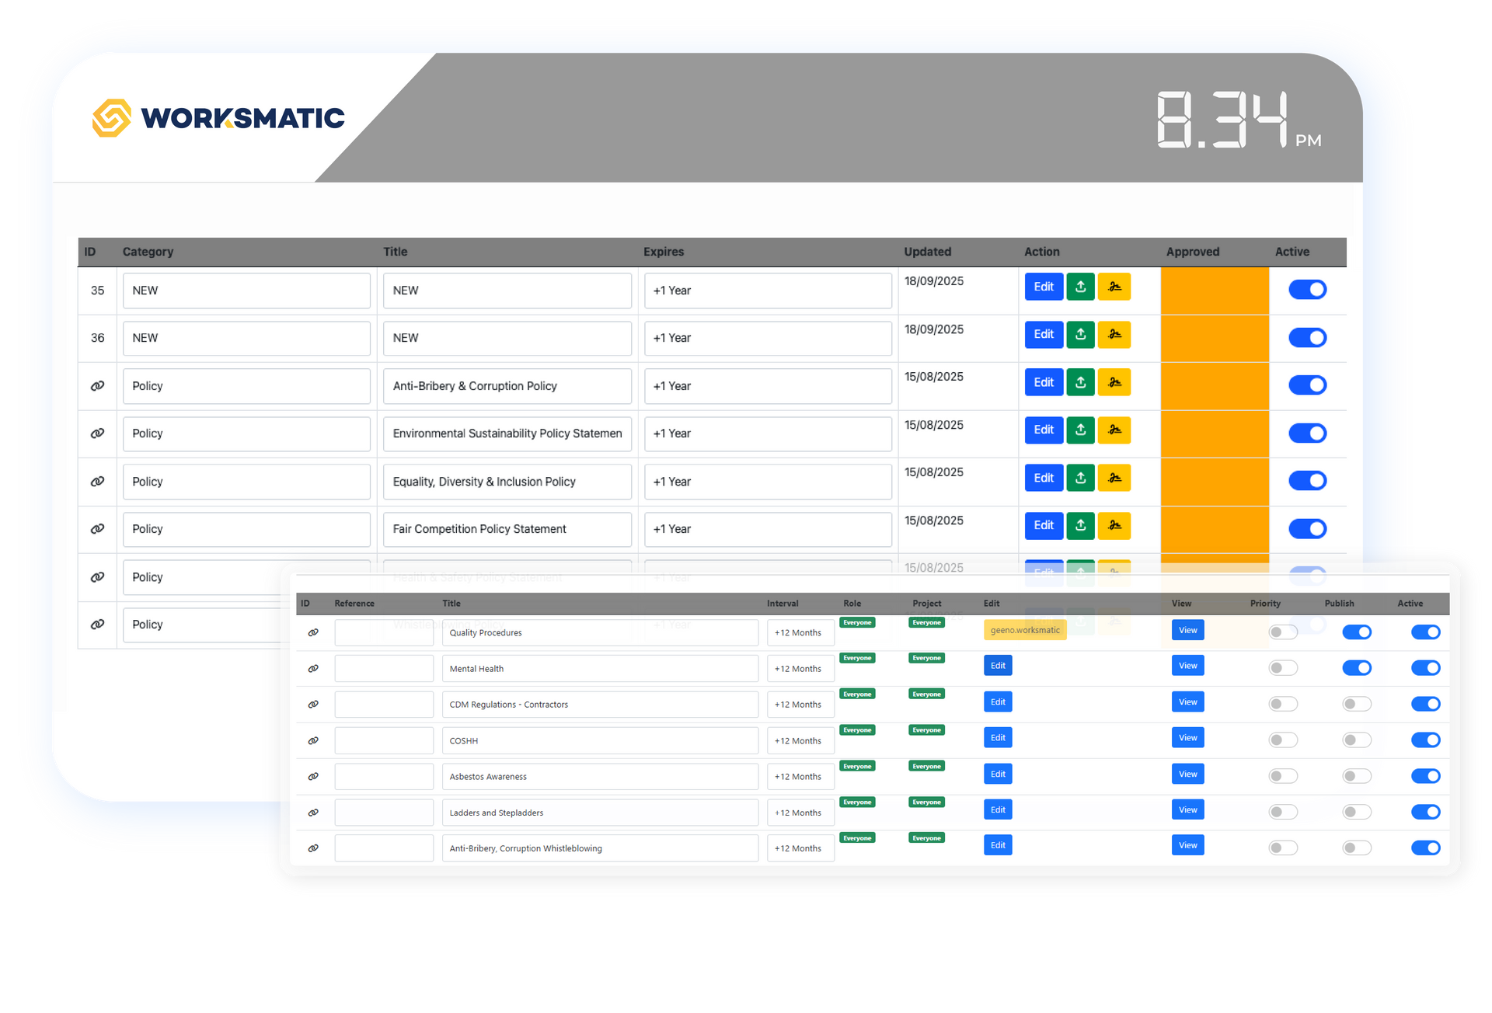The height and width of the screenshot is (1013, 1492).
Task: Click the link icon for the COSHH row
Action: tap(313, 740)
